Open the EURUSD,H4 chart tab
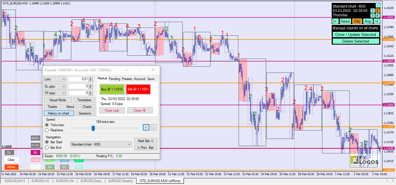Viewport: 396px width, 185px height. tap(65, 181)
